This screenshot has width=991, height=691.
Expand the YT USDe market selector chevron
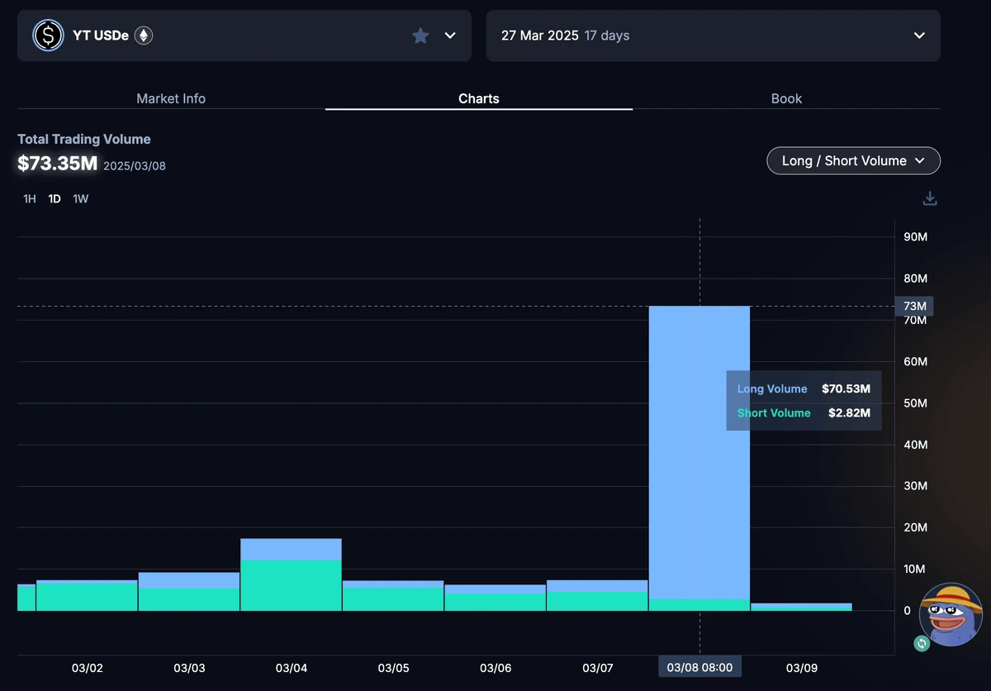[450, 36]
